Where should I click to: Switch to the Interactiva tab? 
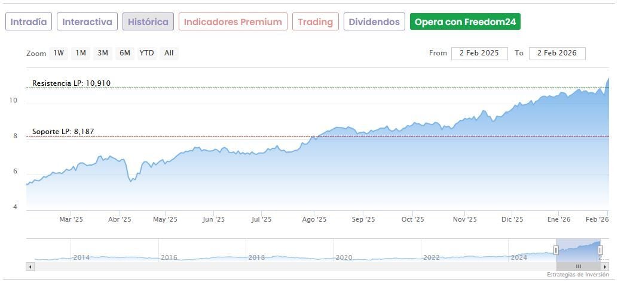pos(87,22)
